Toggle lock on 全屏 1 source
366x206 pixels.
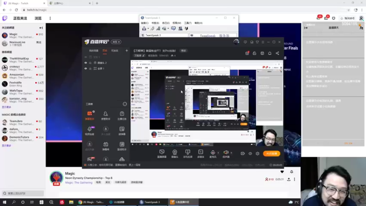[90, 68]
